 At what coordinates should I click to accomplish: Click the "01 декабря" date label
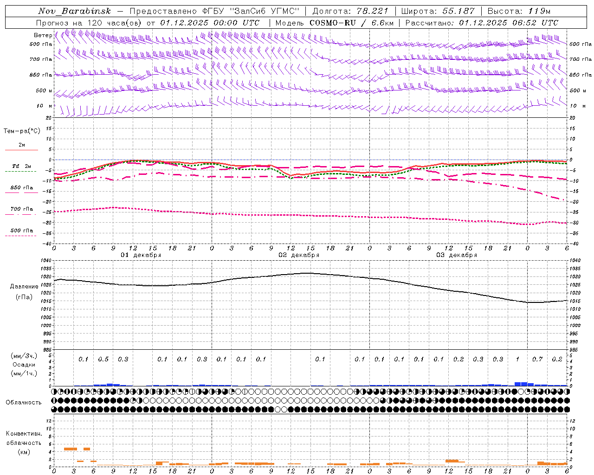(x=141, y=255)
